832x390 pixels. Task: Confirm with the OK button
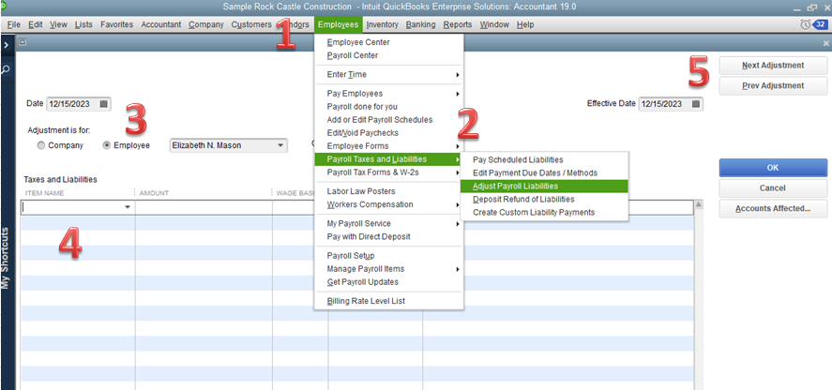pos(773,168)
